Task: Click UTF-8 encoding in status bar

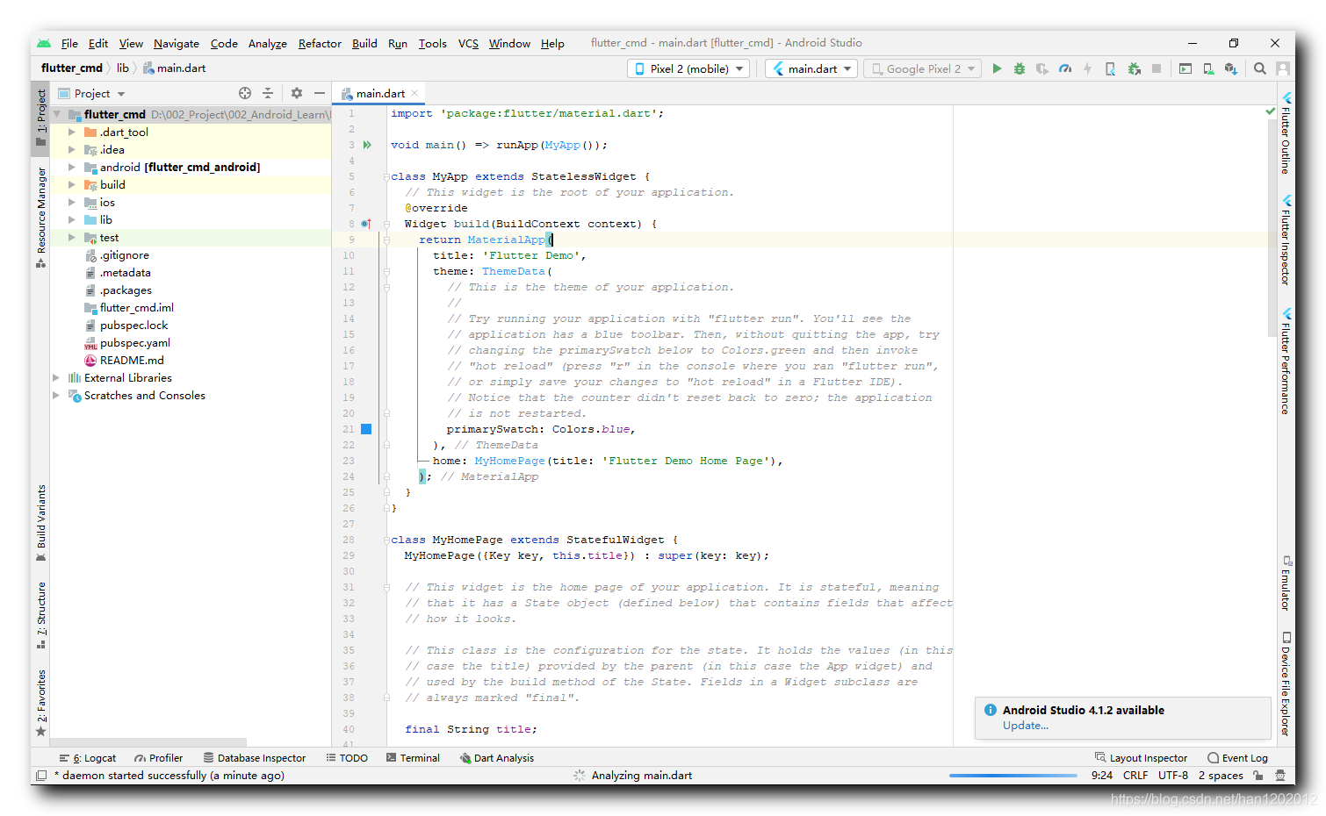Action: click(x=1173, y=776)
